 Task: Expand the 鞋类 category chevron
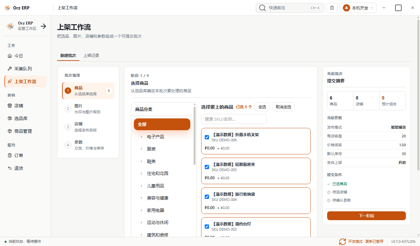coord(141,161)
